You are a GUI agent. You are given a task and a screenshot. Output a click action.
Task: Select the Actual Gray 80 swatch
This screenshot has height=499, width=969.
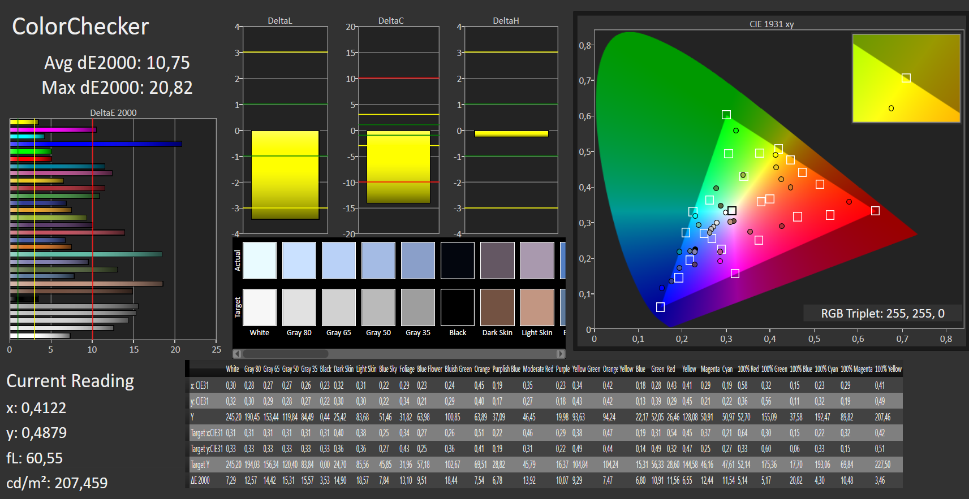coord(299,261)
